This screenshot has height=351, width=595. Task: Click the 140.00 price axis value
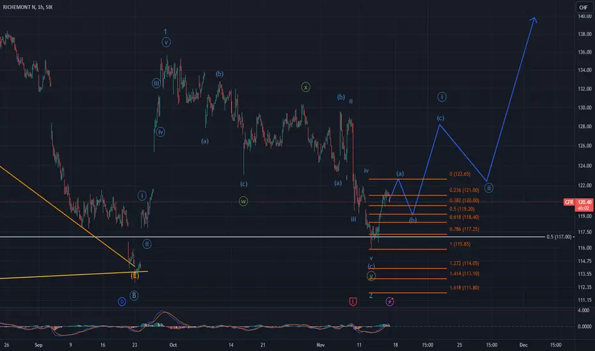584,17
